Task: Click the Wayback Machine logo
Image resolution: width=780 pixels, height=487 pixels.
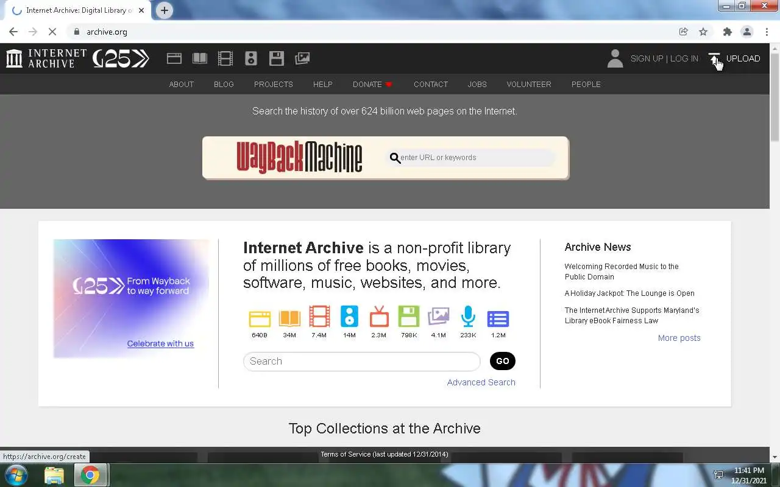Action: [299, 158]
